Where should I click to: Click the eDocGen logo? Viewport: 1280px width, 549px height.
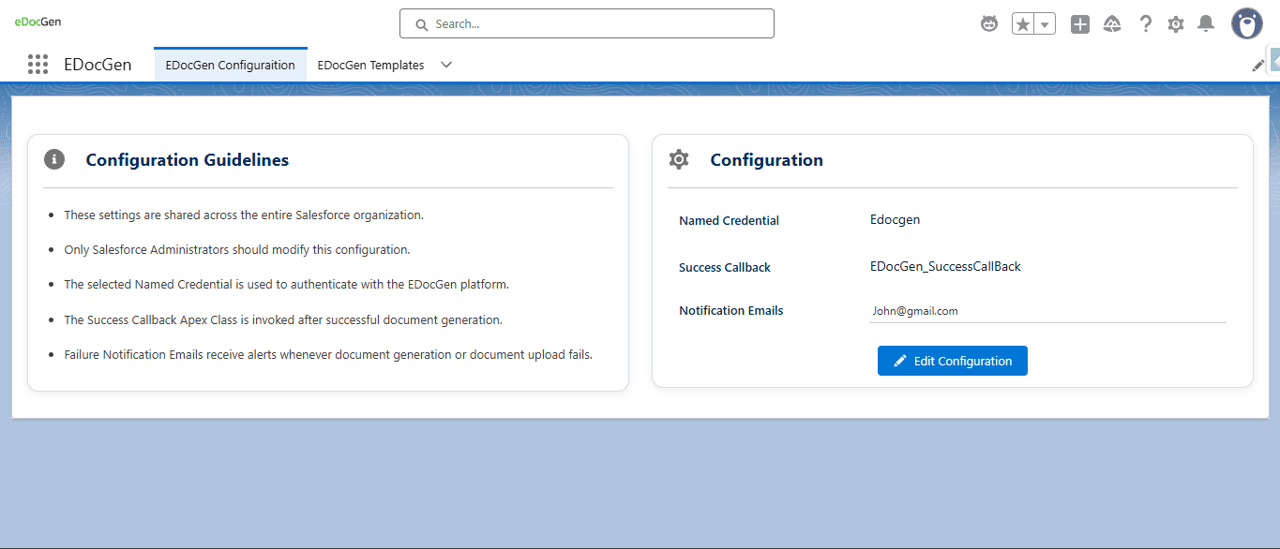38,22
